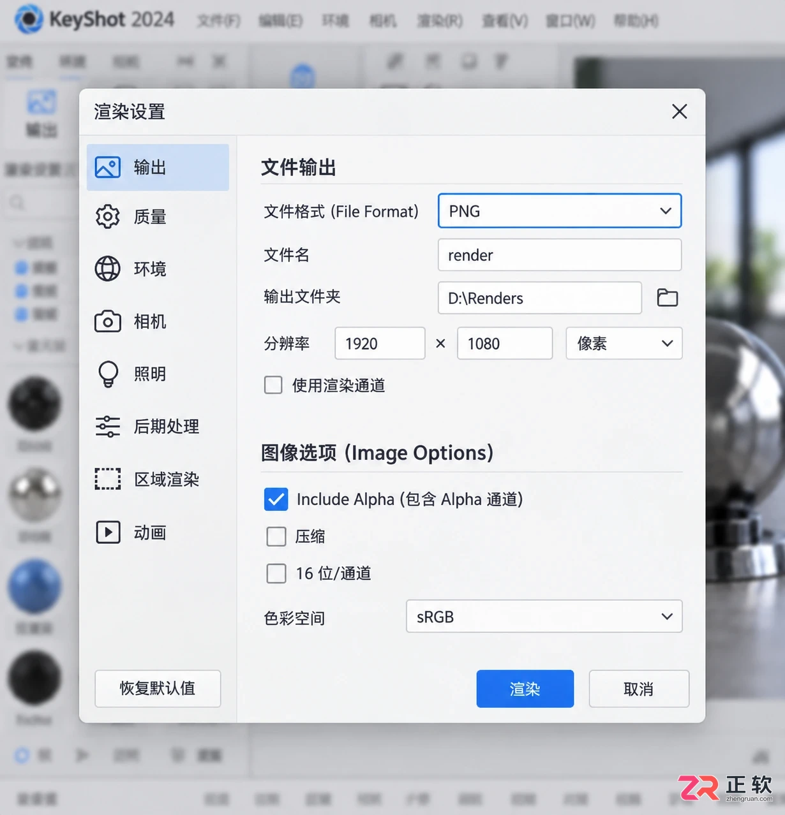785x815 pixels.
Task: Open the 渲染(R) menu
Action: tap(440, 21)
